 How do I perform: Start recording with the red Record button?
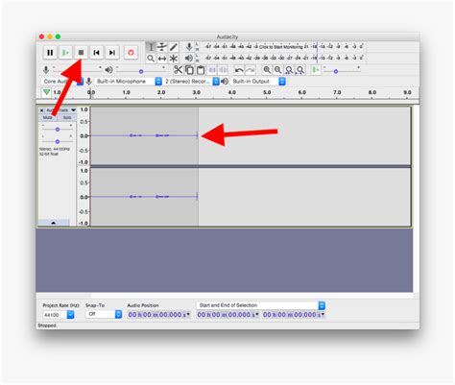(131, 53)
